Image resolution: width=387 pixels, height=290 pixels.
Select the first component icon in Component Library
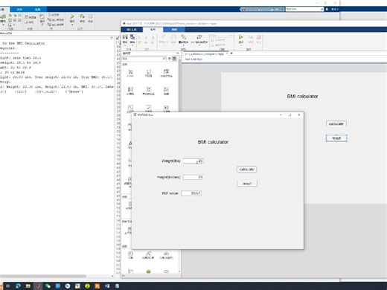tap(130, 72)
